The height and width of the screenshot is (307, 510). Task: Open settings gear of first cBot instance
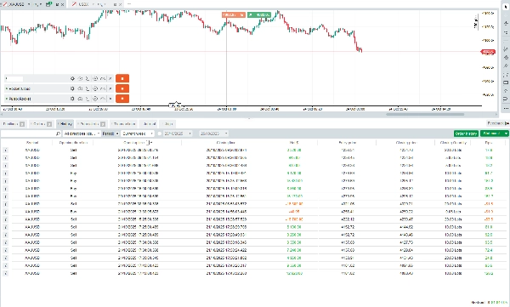72,78
